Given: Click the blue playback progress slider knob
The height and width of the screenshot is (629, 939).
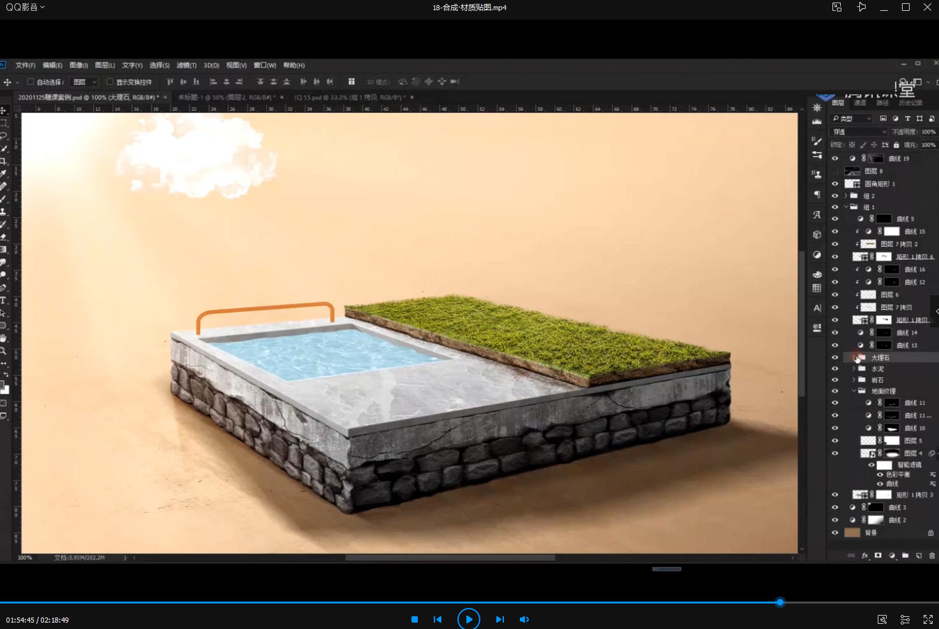Looking at the screenshot, I should point(780,602).
